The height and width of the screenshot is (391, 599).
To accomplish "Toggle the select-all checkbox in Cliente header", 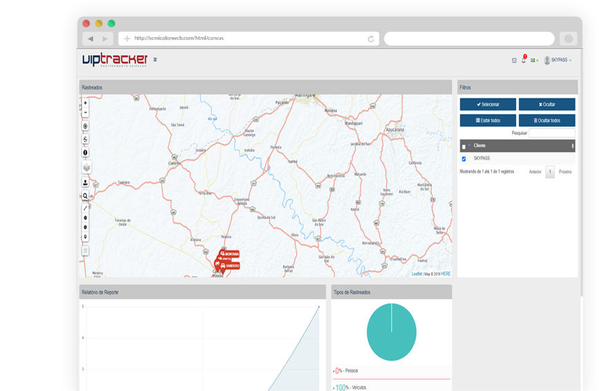I will 464,147.
